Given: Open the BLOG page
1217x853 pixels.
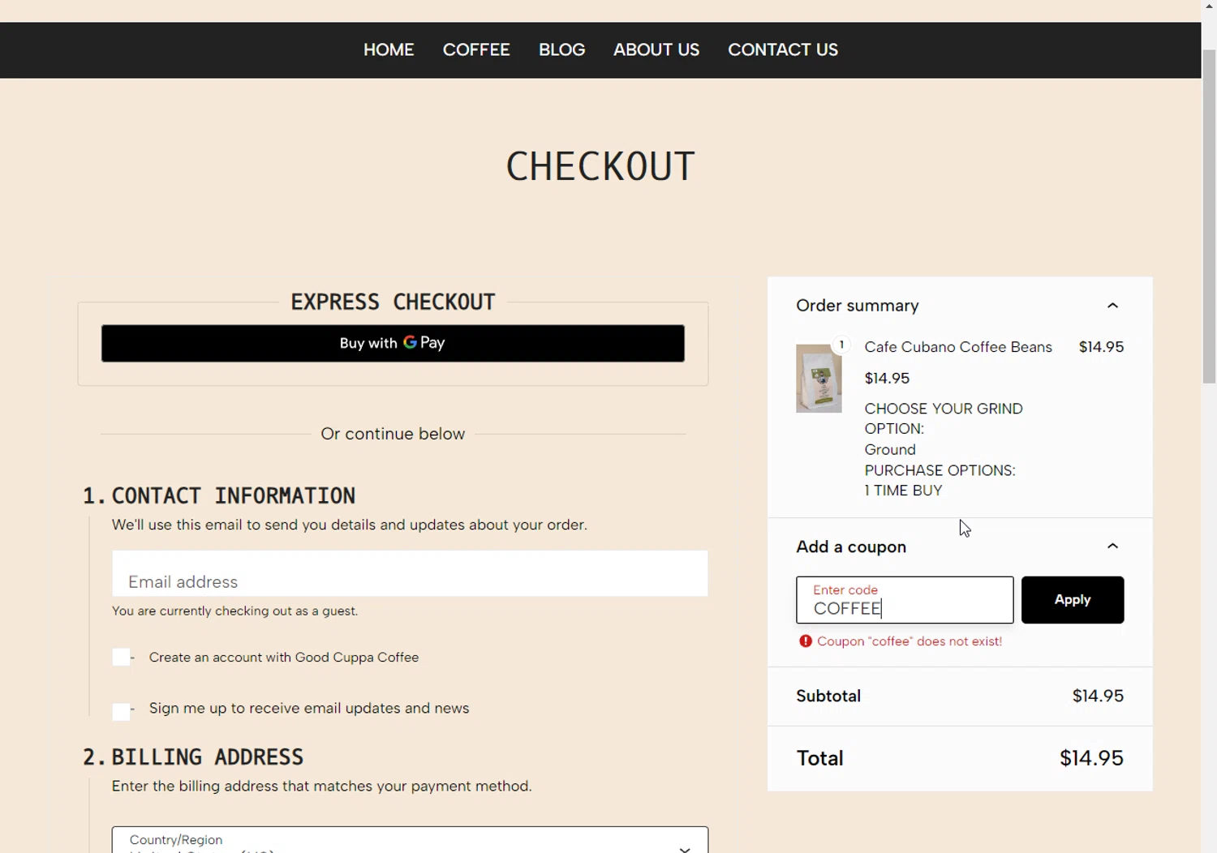Looking at the screenshot, I should (x=561, y=50).
